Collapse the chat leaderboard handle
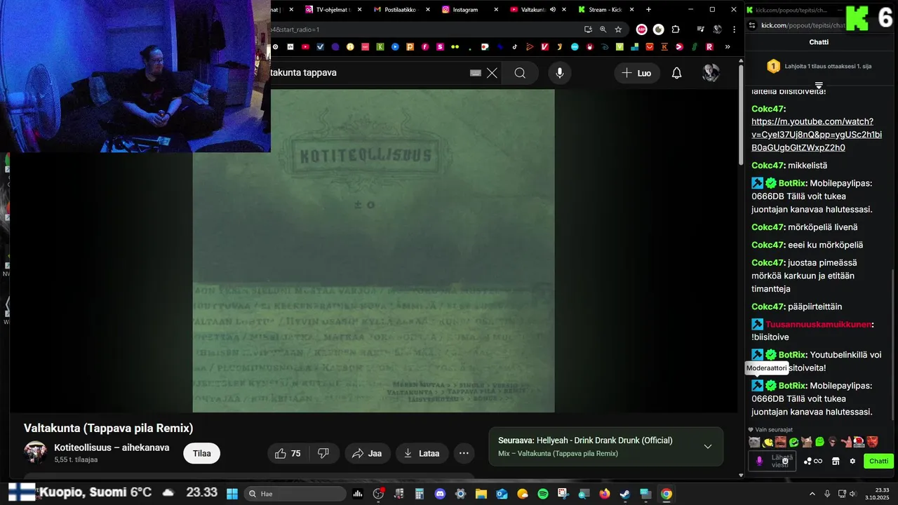 click(819, 85)
